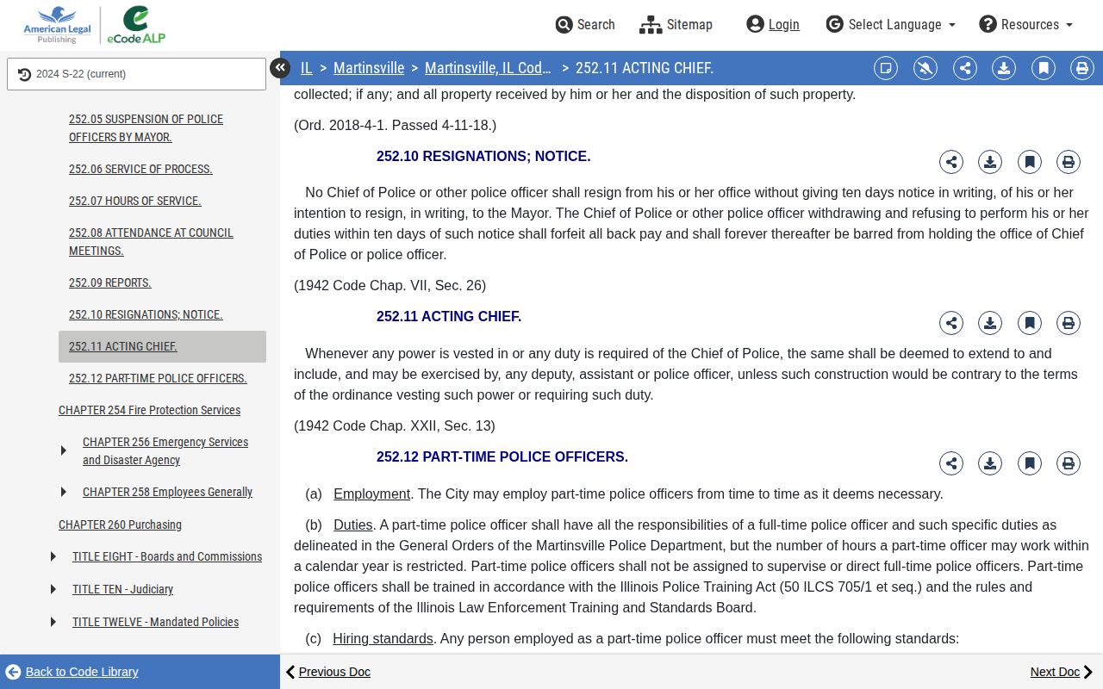
Task: Open the 2024 S-22 (current) version selector
Action: tap(136, 74)
